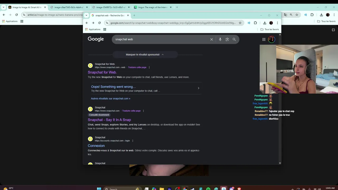This screenshot has height=190, width=338.
Task: Exit fullscreen view on the artlist.io page
Action: pyautogui.click(x=333, y=30)
